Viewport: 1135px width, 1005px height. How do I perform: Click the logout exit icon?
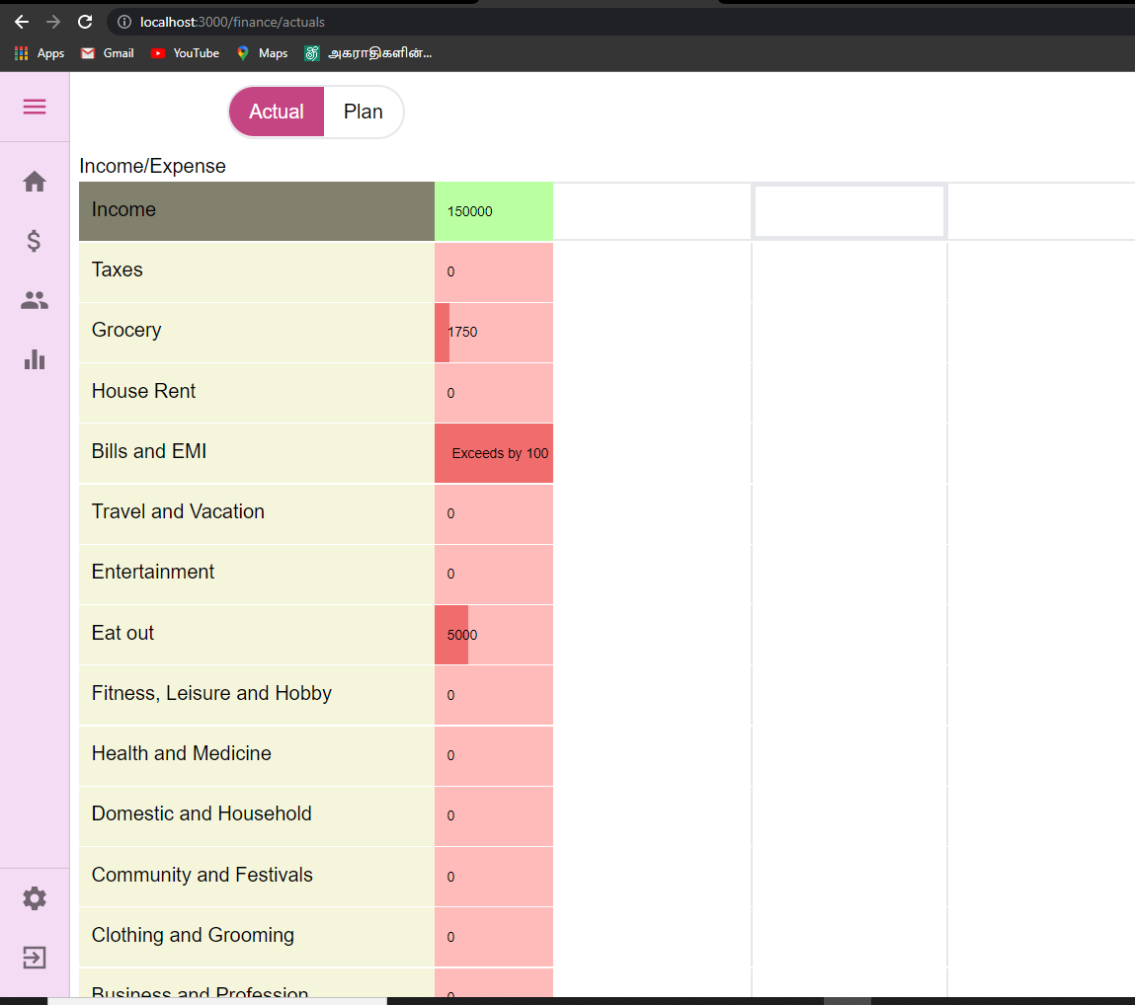click(34, 958)
